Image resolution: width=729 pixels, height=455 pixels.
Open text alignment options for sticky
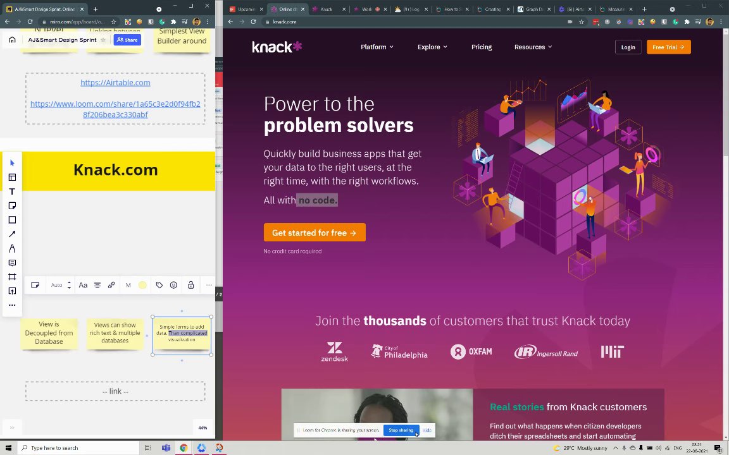tap(97, 285)
